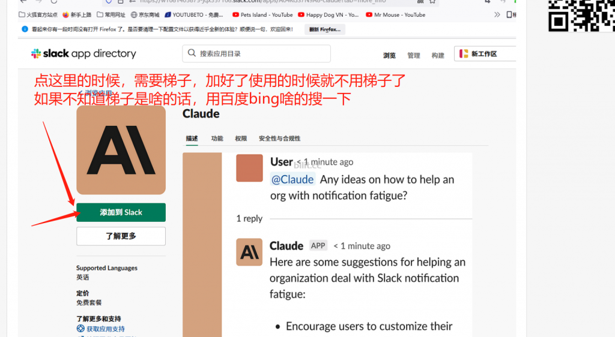Screen dimensions: 615x337
Task: Open the Happy Dog VN bookmark
Action: point(329,15)
